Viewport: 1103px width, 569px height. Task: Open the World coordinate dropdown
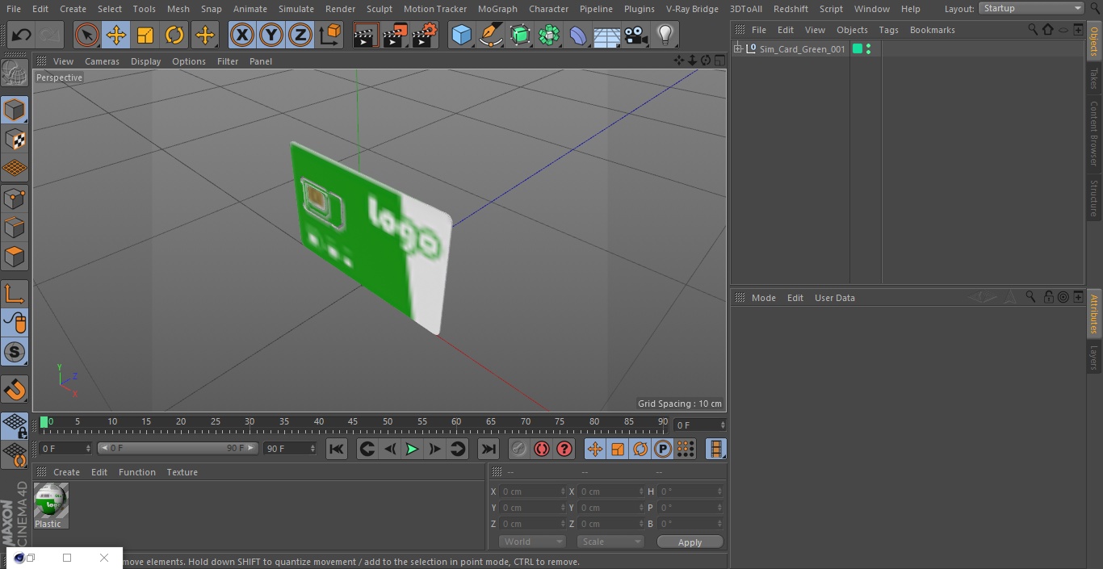tap(532, 542)
